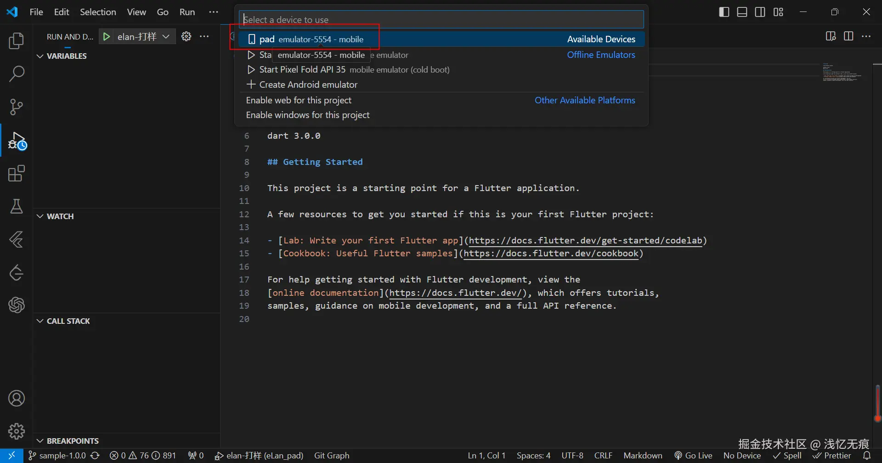882x463 pixels.
Task: Open the docs.flutter.dev URL on line 18
Action: [456, 293]
